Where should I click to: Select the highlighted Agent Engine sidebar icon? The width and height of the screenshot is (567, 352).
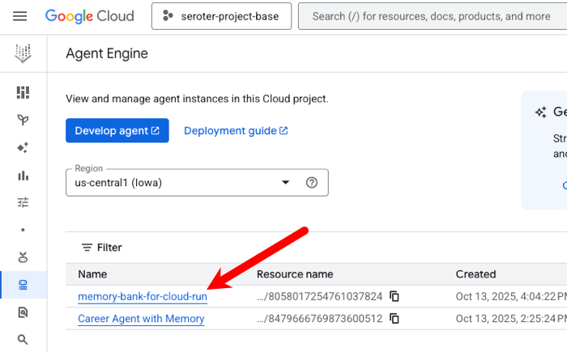pyautogui.click(x=23, y=285)
